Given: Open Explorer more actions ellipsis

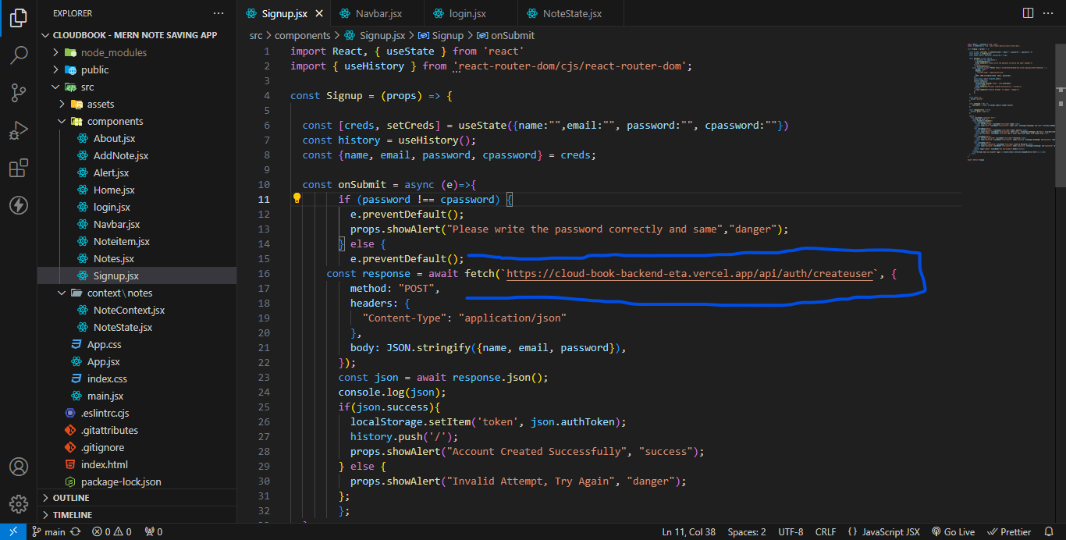Looking at the screenshot, I should [x=219, y=13].
